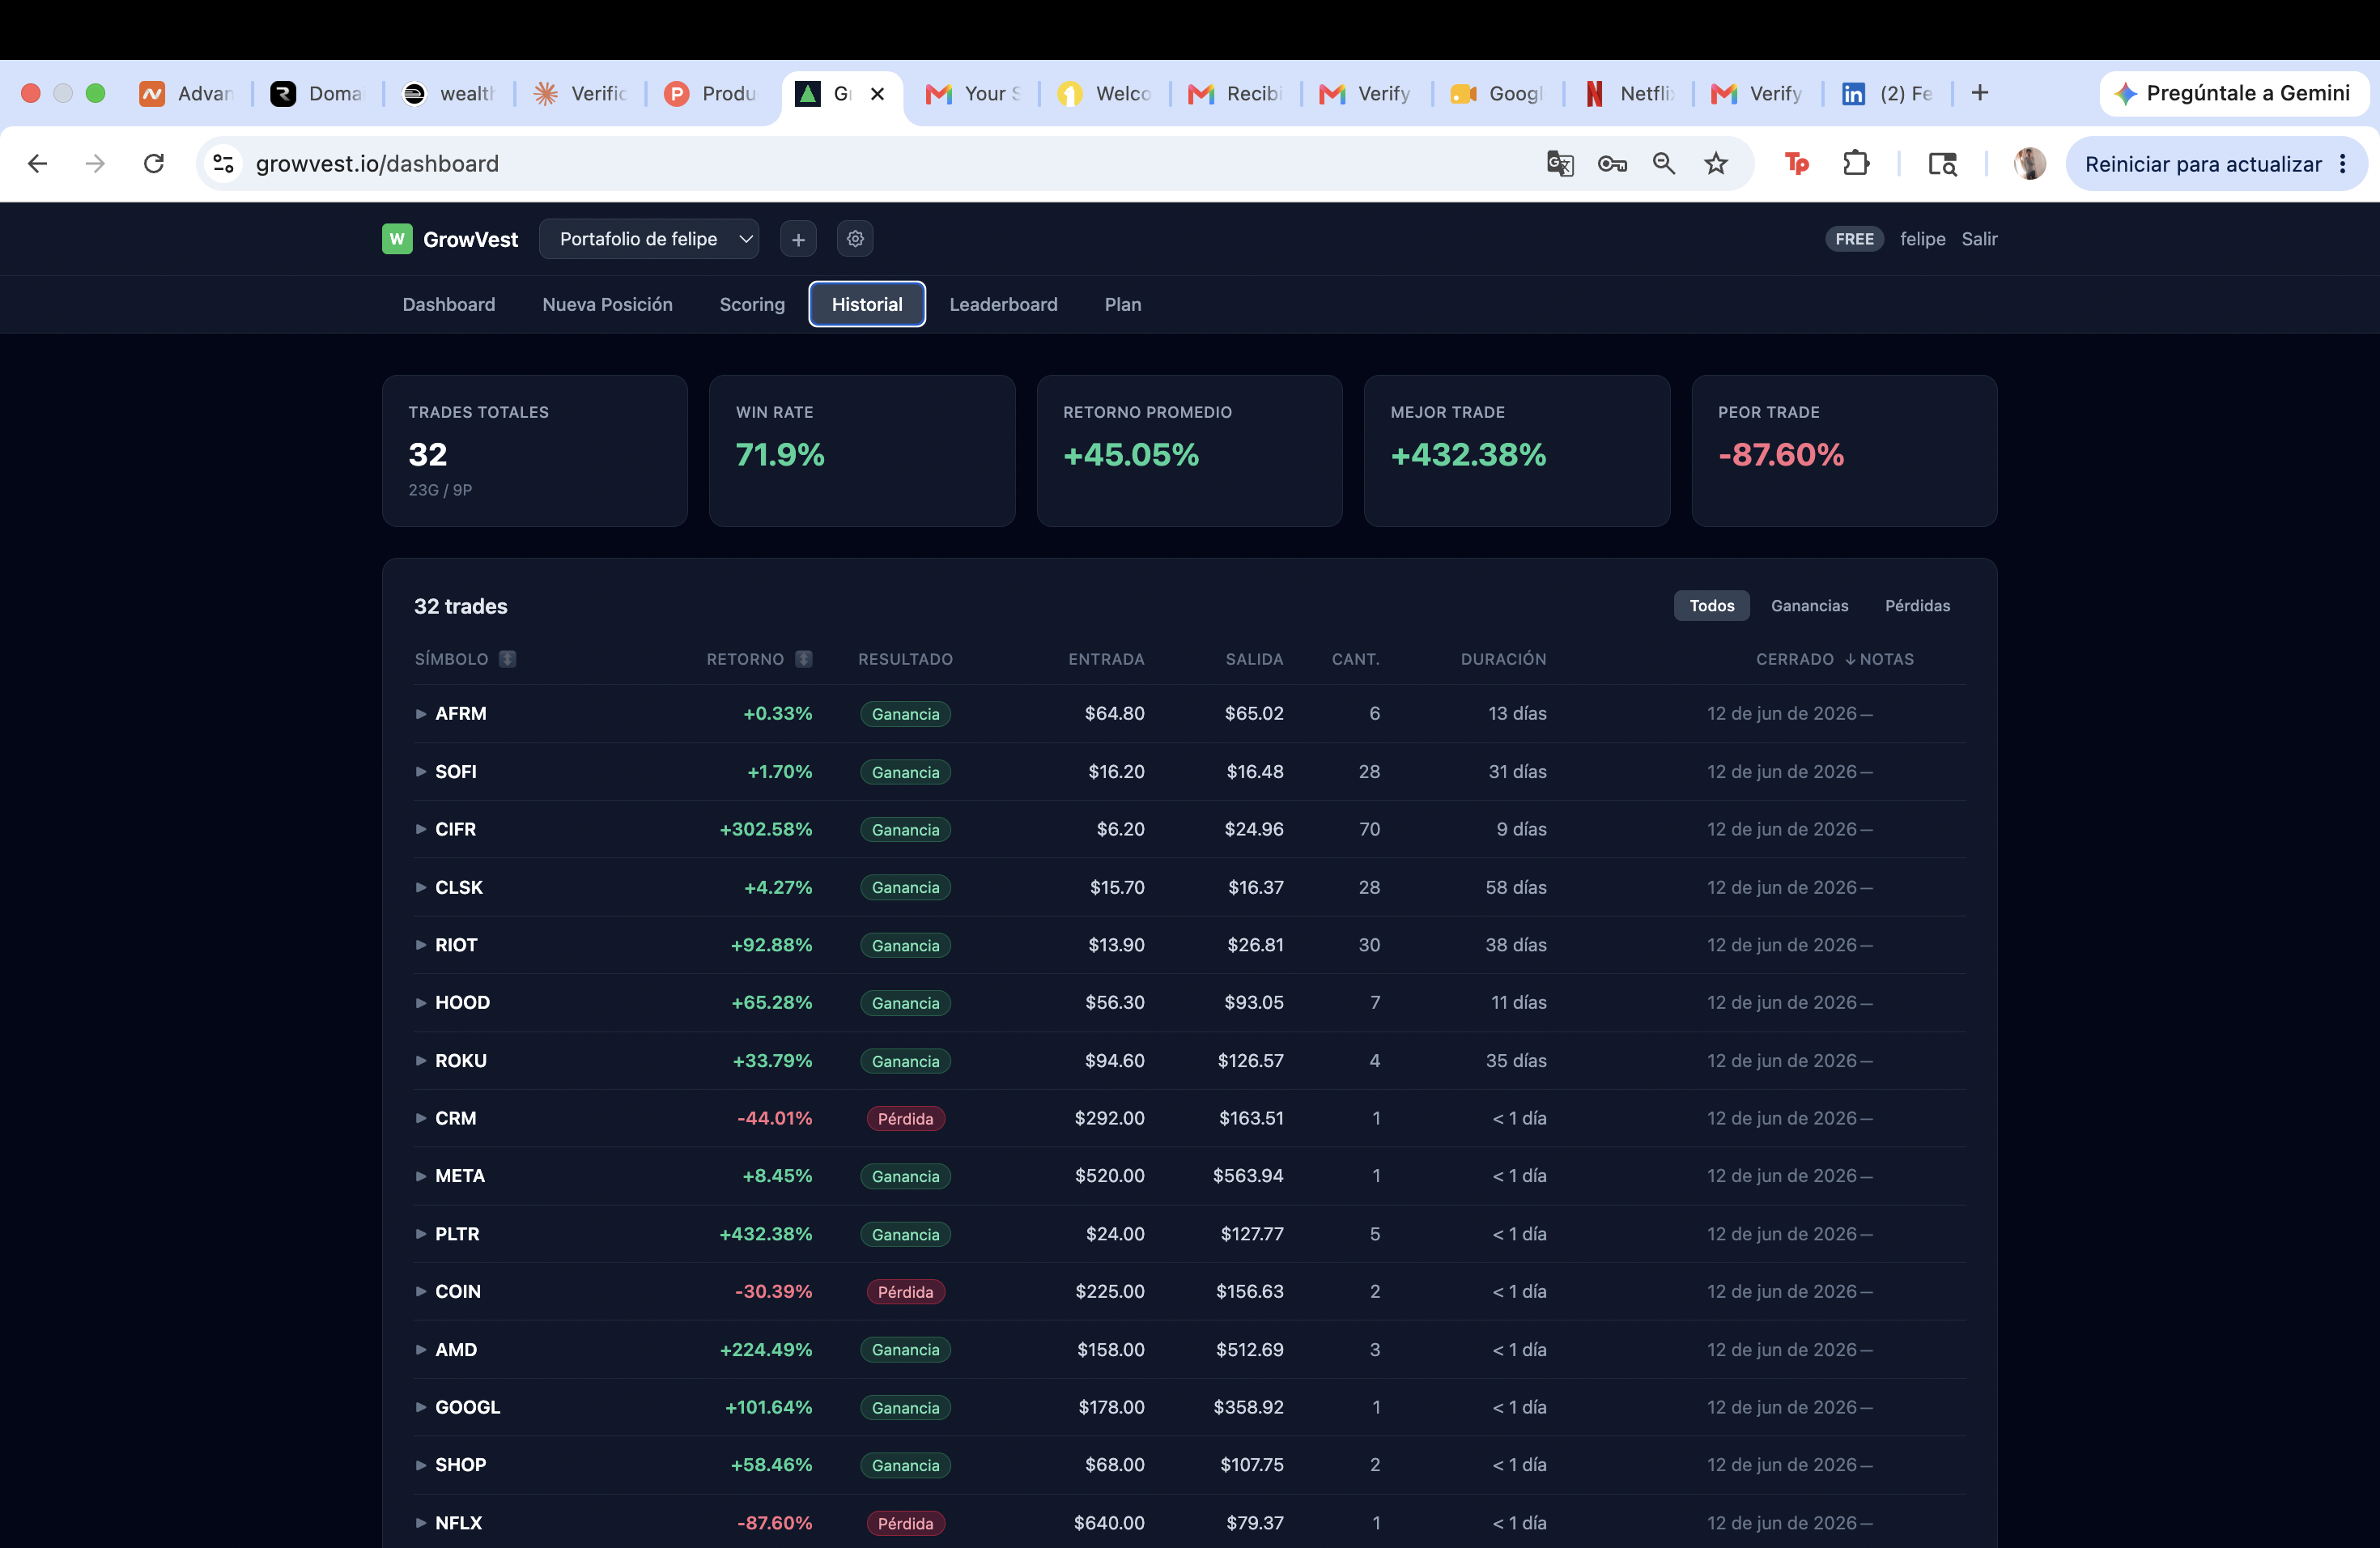Click the zoom magnifier icon
This screenshot has height=1548, width=2380.
1664,164
